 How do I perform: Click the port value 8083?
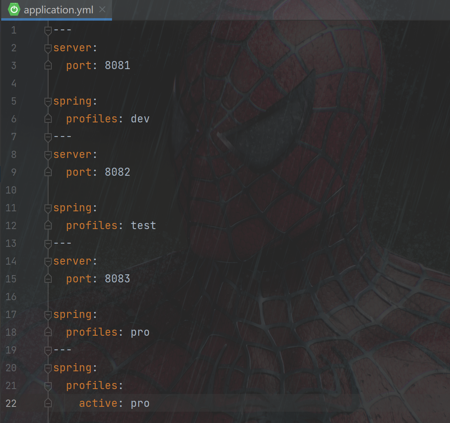117,279
